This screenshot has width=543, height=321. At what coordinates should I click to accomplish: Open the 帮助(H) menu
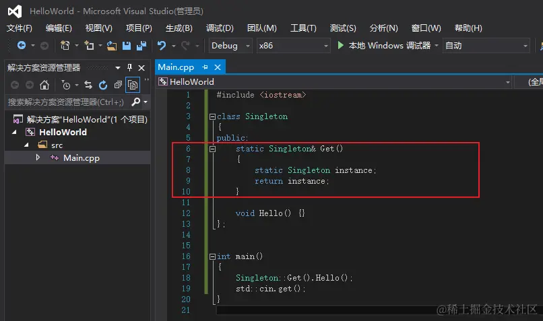[x=468, y=28]
